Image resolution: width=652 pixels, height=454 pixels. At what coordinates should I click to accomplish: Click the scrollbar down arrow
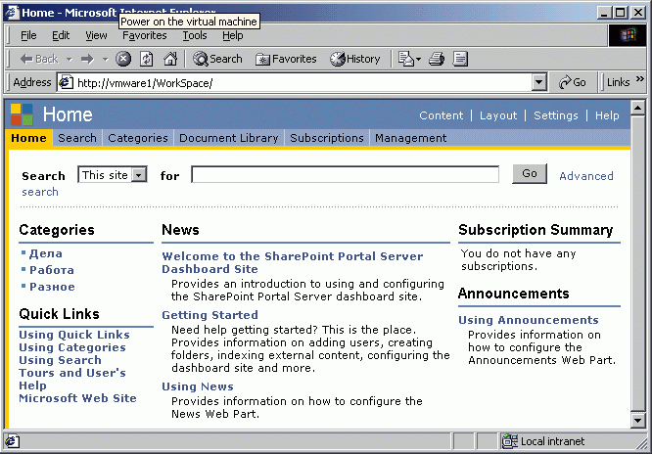tap(638, 420)
